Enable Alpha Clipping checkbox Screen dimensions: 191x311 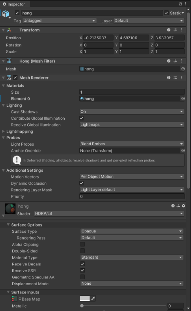pyautogui.click(x=82, y=244)
